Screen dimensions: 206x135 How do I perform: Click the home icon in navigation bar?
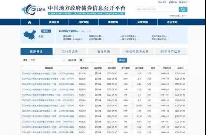30,22
